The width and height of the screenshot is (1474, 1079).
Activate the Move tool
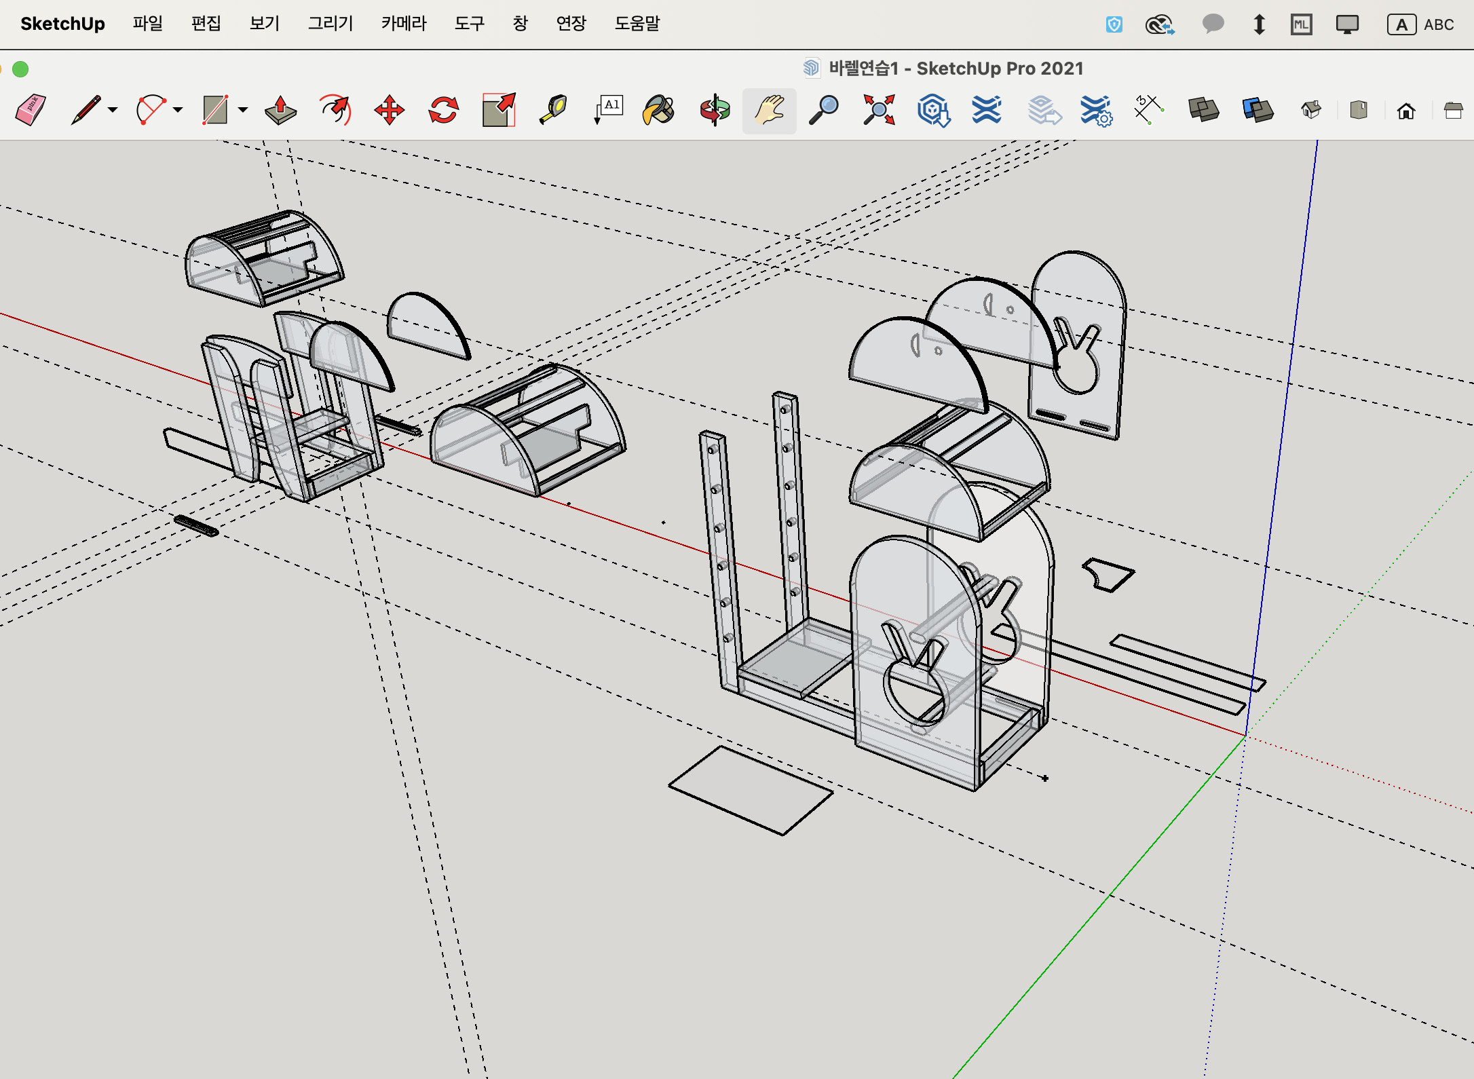coord(390,110)
